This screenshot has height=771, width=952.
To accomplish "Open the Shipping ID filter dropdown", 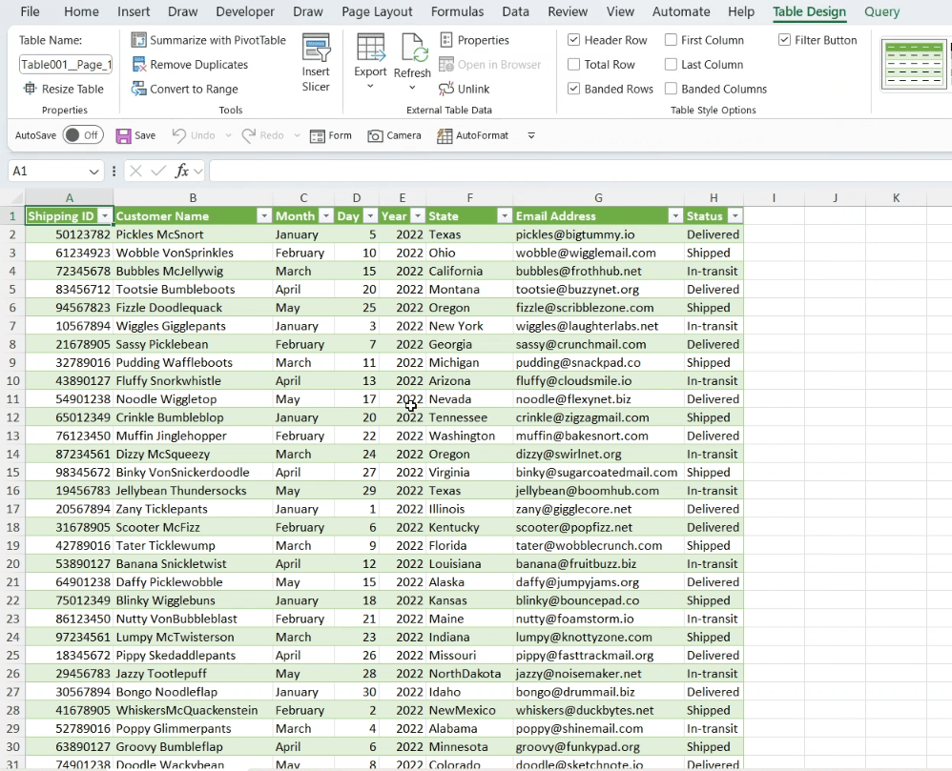I will coord(105,216).
